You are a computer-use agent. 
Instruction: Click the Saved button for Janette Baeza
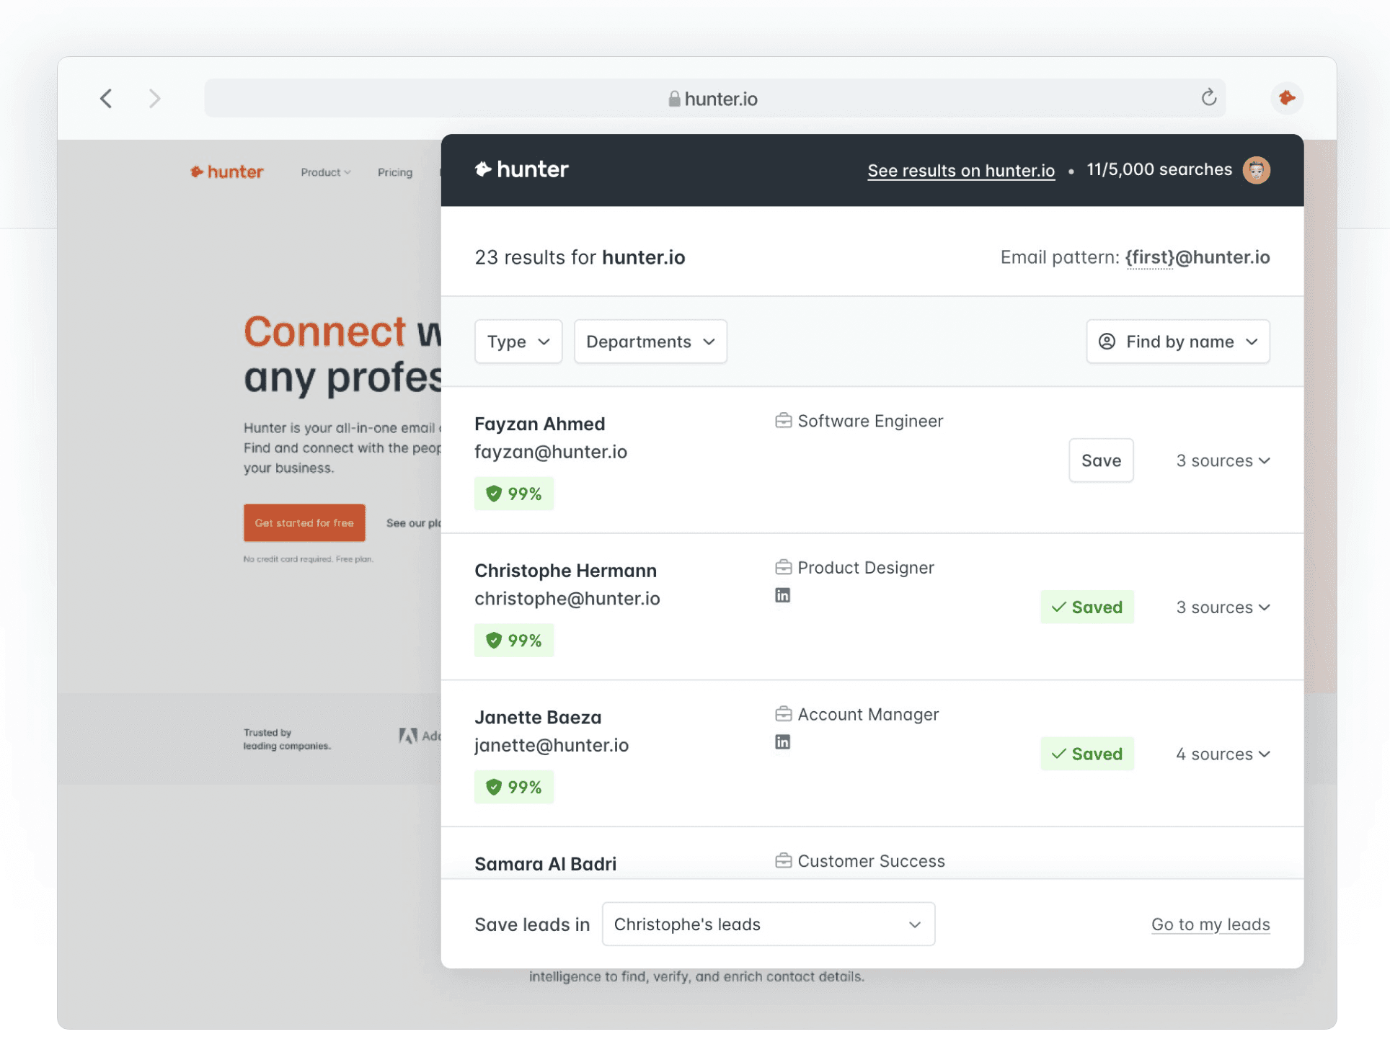[1087, 754]
